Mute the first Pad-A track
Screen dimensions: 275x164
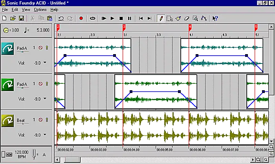(x=41, y=47)
